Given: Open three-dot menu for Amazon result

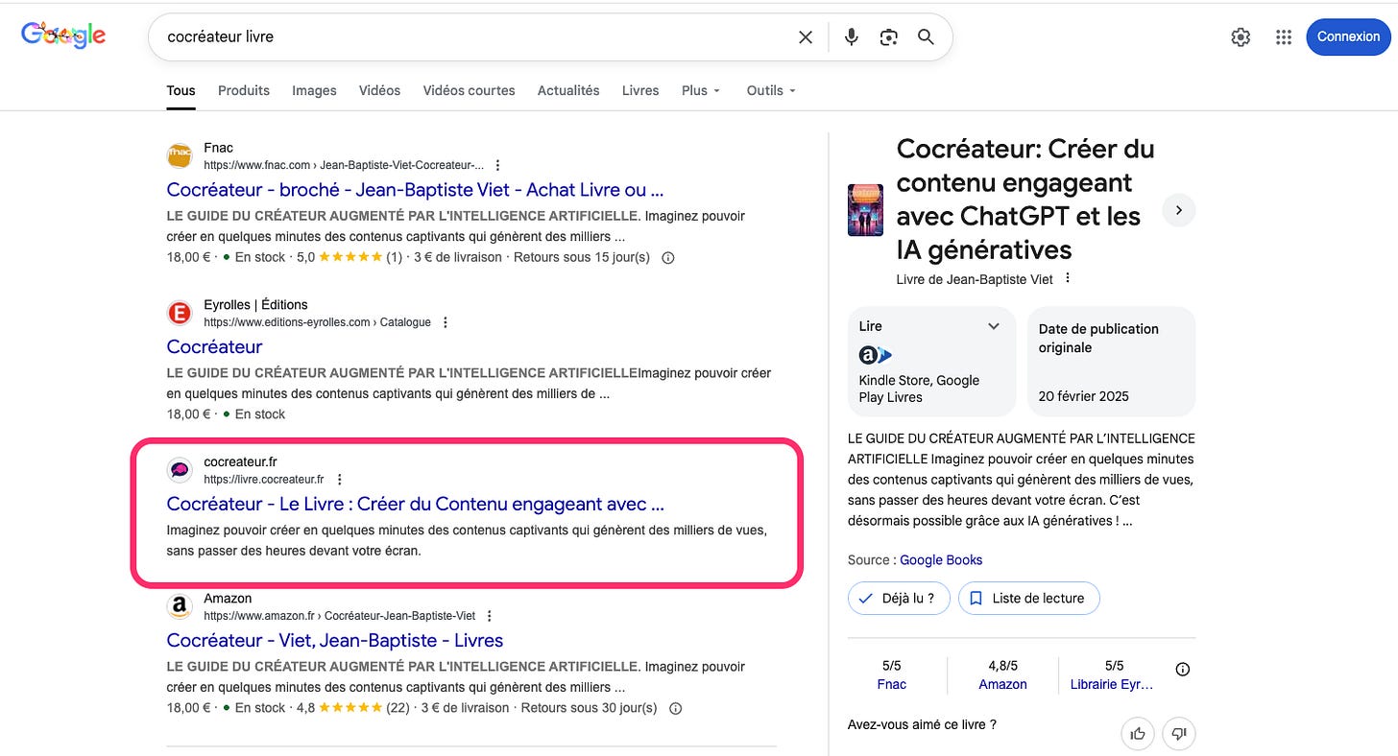Looking at the screenshot, I should click(x=489, y=616).
